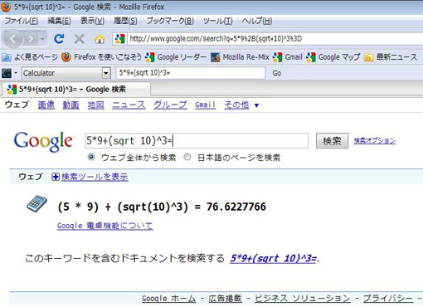
Task: Open the 検索オプション link
Action: pyautogui.click(x=375, y=141)
